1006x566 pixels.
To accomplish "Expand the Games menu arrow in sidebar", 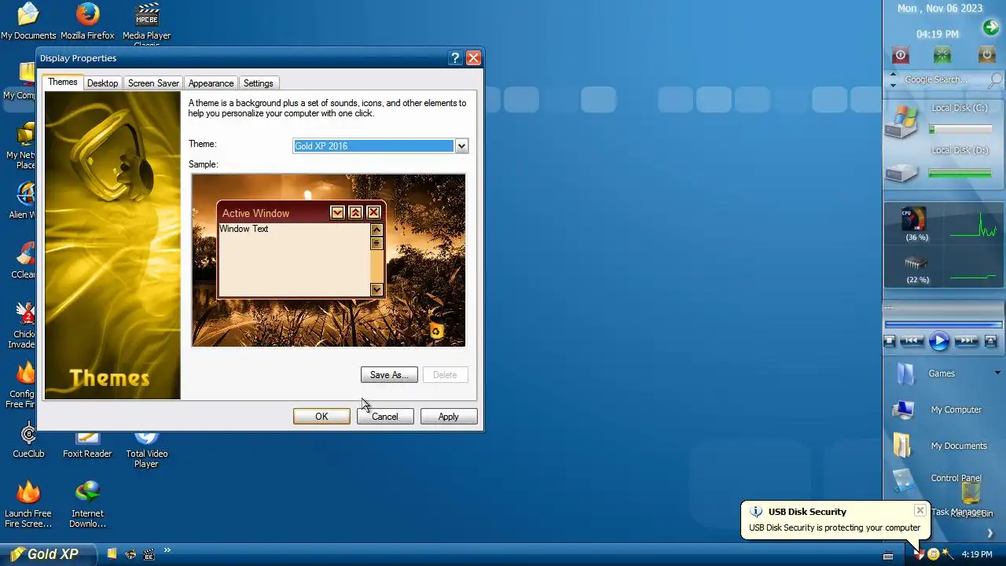I will pyautogui.click(x=997, y=373).
